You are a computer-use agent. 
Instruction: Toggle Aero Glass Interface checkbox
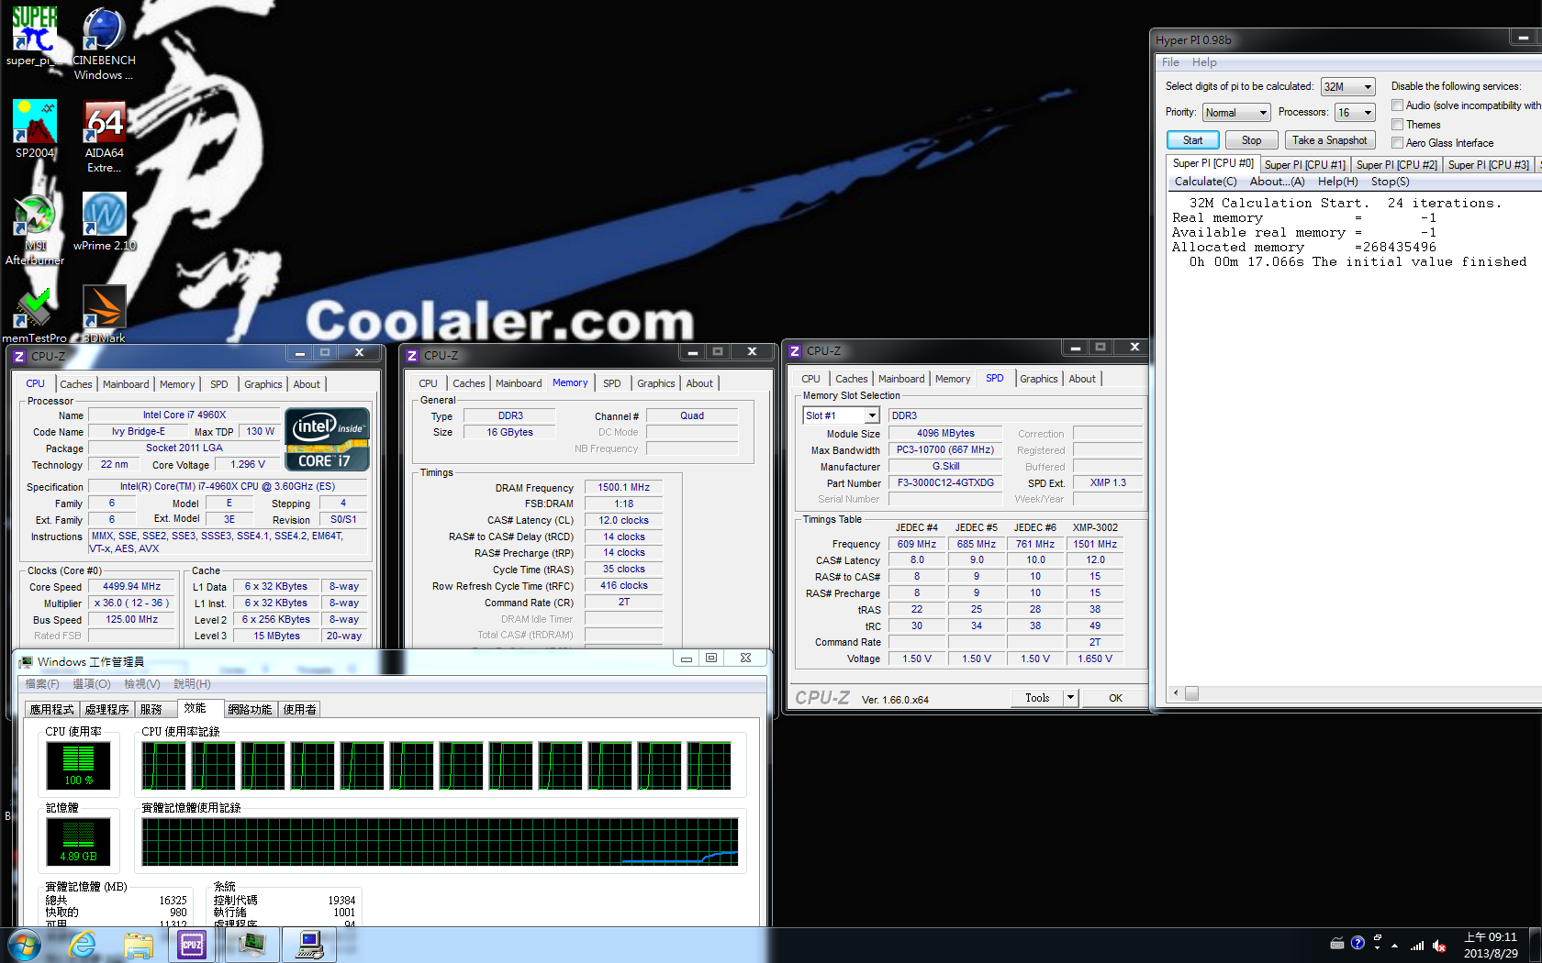(1397, 142)
